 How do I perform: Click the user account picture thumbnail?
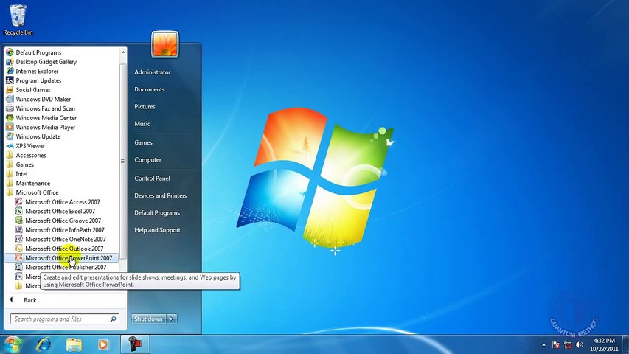[x=165, y=44]
